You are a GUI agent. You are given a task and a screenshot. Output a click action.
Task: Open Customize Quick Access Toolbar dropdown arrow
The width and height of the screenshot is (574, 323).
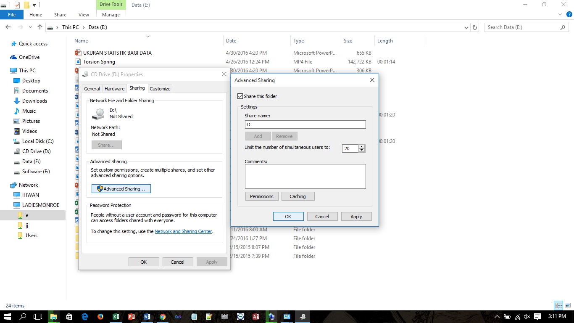(34, 5)
